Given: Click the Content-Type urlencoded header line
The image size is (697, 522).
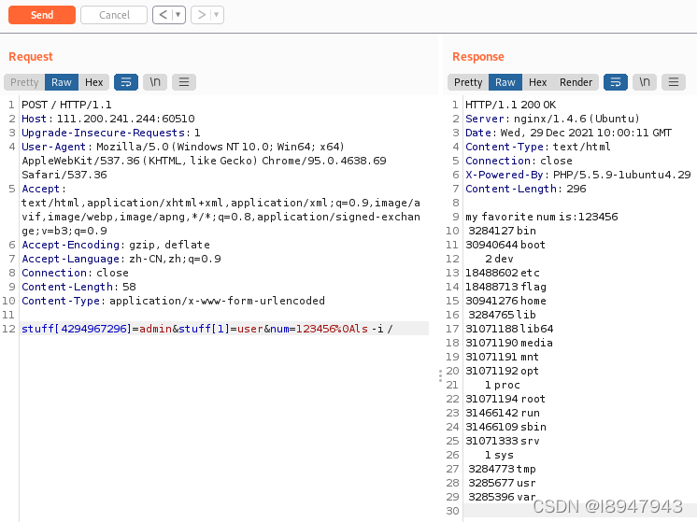Looking at the screenshot, I should click(x=174, y=301).
